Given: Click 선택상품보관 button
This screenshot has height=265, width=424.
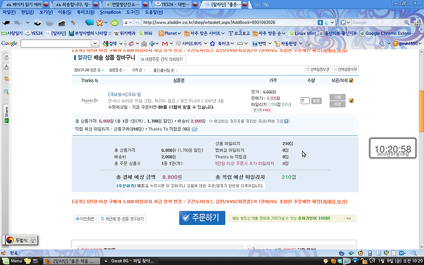Looking at the screenshot, I should [317, 69].
